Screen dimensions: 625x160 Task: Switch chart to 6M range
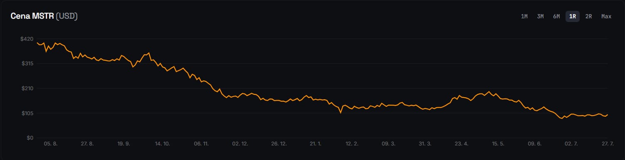(556, 16)
